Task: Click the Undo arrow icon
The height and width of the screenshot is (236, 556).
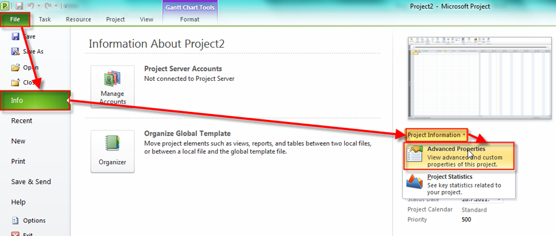Action: coord(32,6)
